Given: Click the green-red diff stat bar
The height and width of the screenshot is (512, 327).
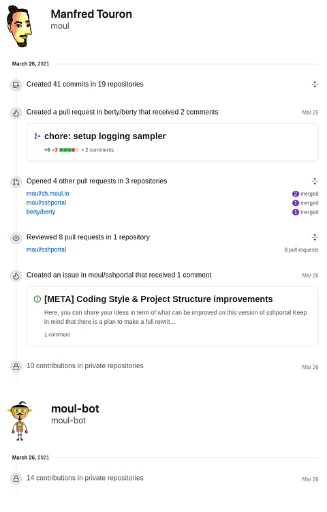Looking at the screenshot, I should point(69,150).
